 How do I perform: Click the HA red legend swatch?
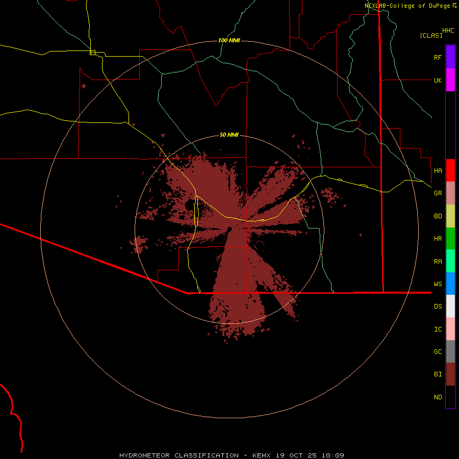(x=450, y=170)
